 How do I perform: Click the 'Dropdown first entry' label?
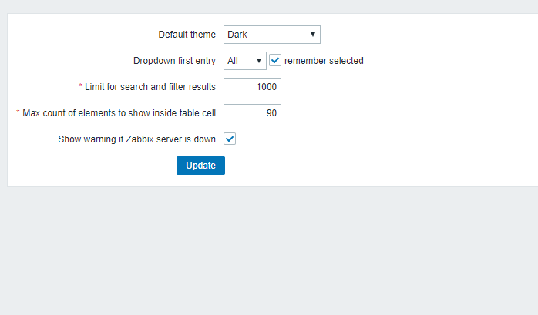[x=174, y=61]
